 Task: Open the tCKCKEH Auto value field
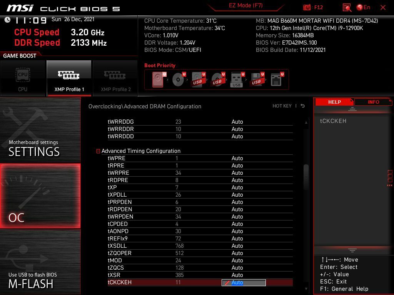coord(244,283)
